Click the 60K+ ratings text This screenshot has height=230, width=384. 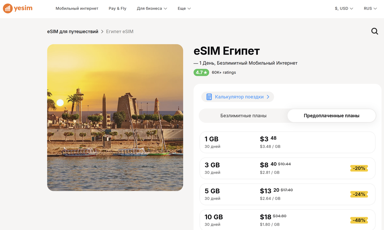click(224, 73)
